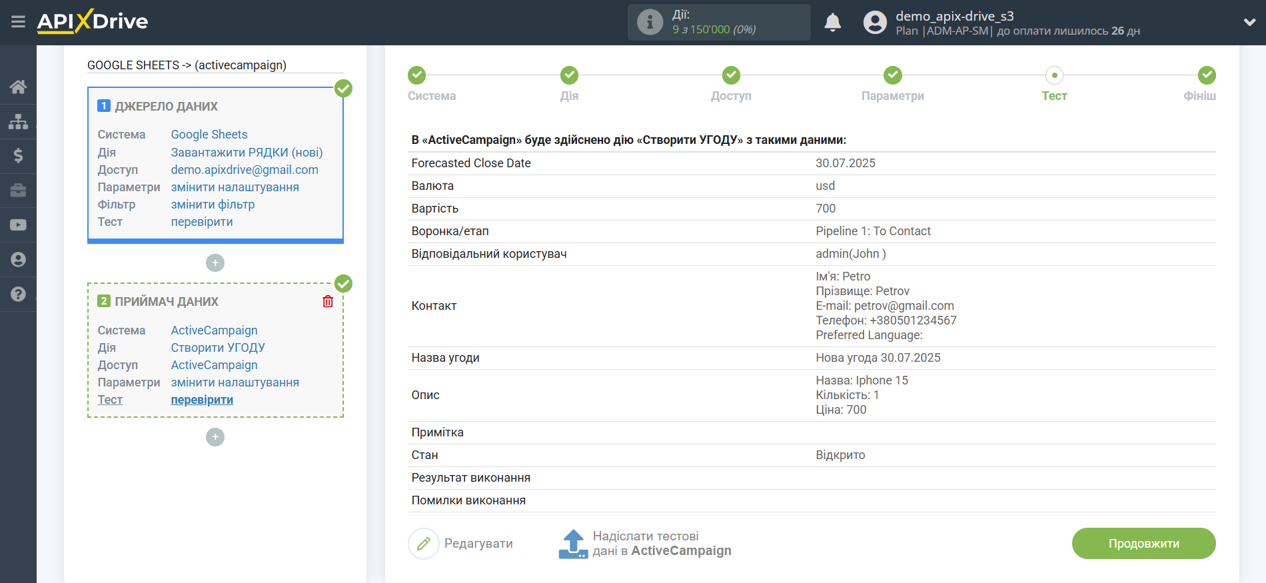Viewport: 1266px width, 583px height.
Task: Select the value admin(John )
Action: click(x=851, y=254)
